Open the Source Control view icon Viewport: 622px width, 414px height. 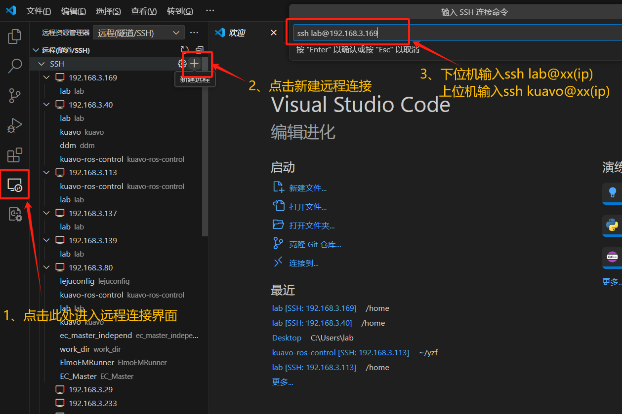(15, 95)
